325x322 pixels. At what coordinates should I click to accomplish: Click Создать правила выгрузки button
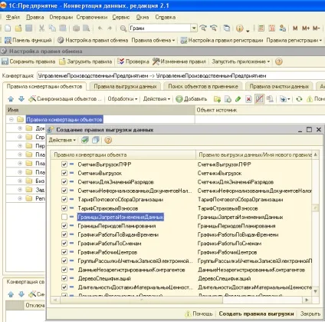tap(256, 314)
